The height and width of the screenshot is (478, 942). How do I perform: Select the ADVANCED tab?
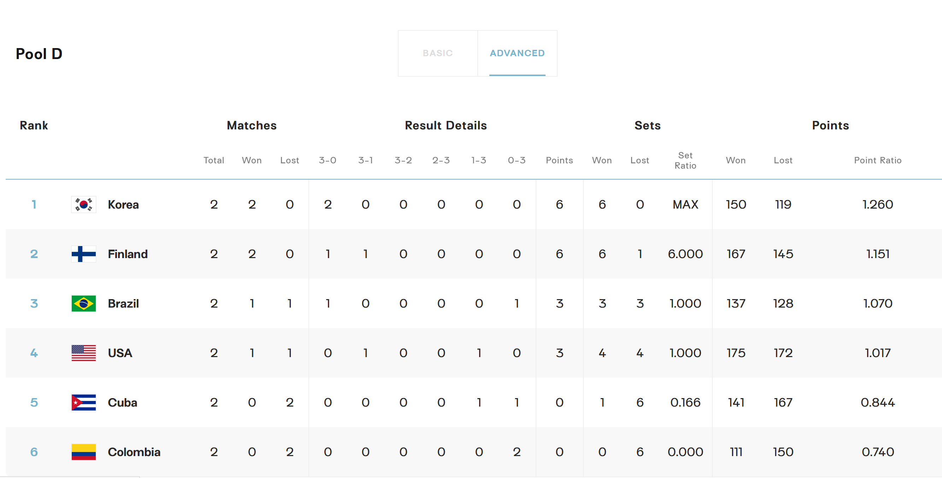click(x=517, y=53)
